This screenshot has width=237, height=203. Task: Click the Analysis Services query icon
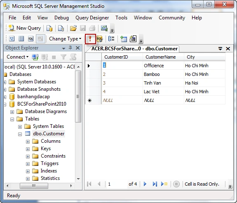[61, 28]
